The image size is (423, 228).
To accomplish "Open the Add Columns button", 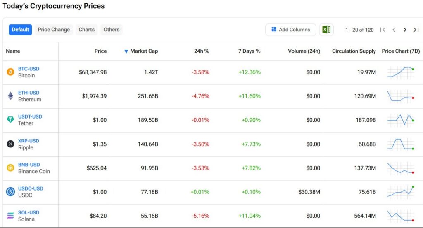I will coord(290,30).
